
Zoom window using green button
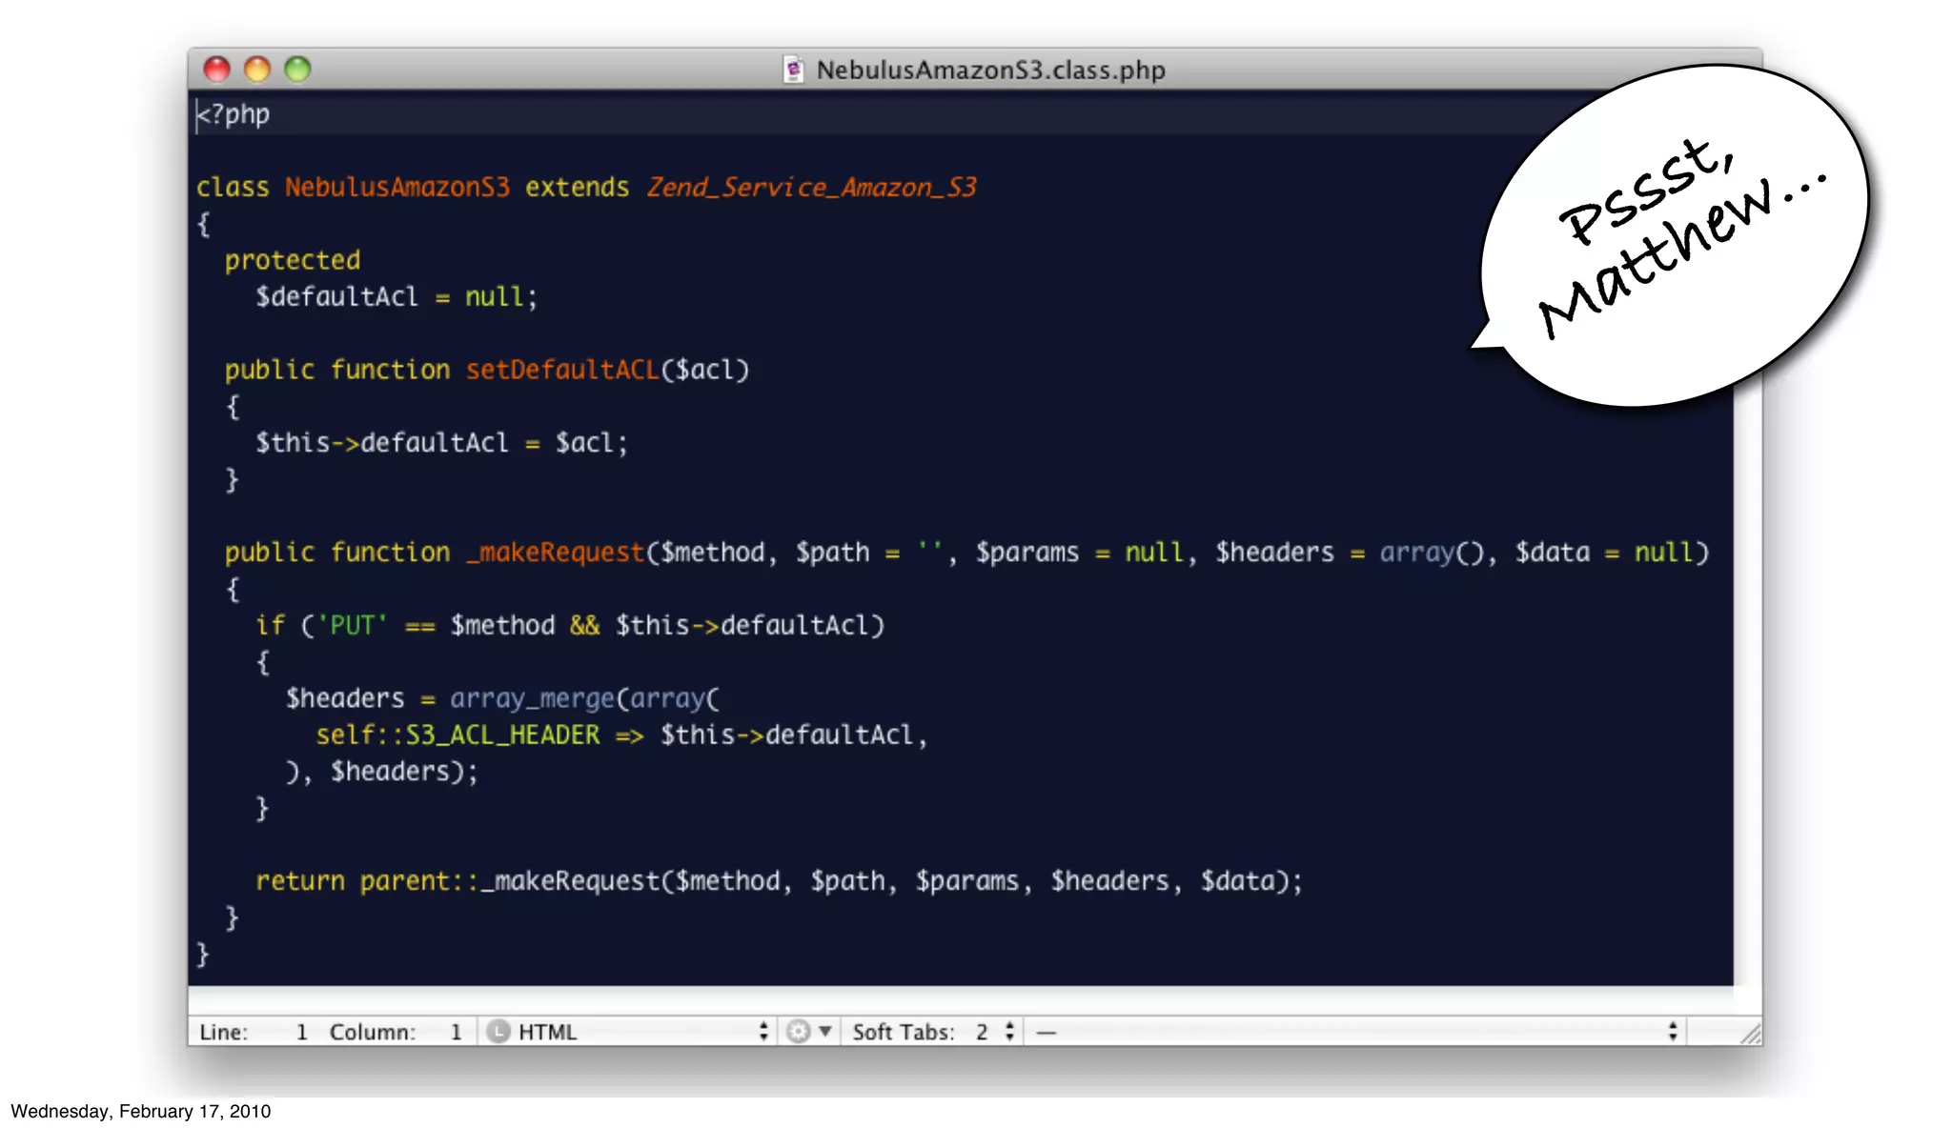pyautogui.click(x=297, y=69)
